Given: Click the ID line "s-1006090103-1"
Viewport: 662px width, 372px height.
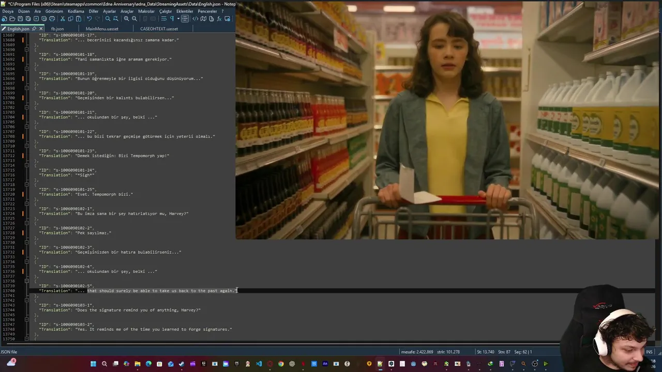Looking at the screenshot, I should [x=67, y=305].
